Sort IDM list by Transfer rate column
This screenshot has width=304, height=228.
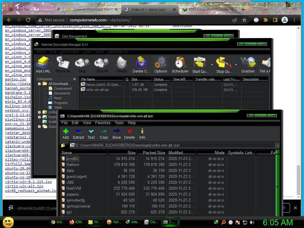point(208,79)
